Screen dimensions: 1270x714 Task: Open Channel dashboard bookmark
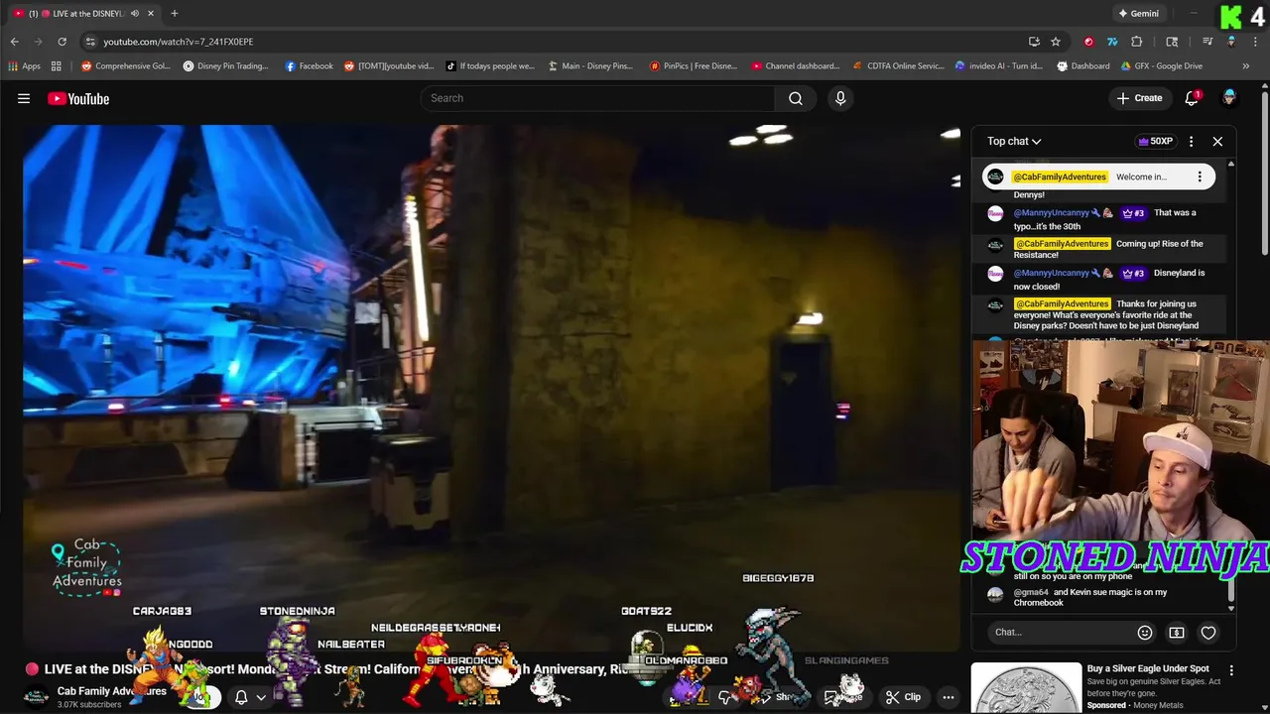[796, 66]
